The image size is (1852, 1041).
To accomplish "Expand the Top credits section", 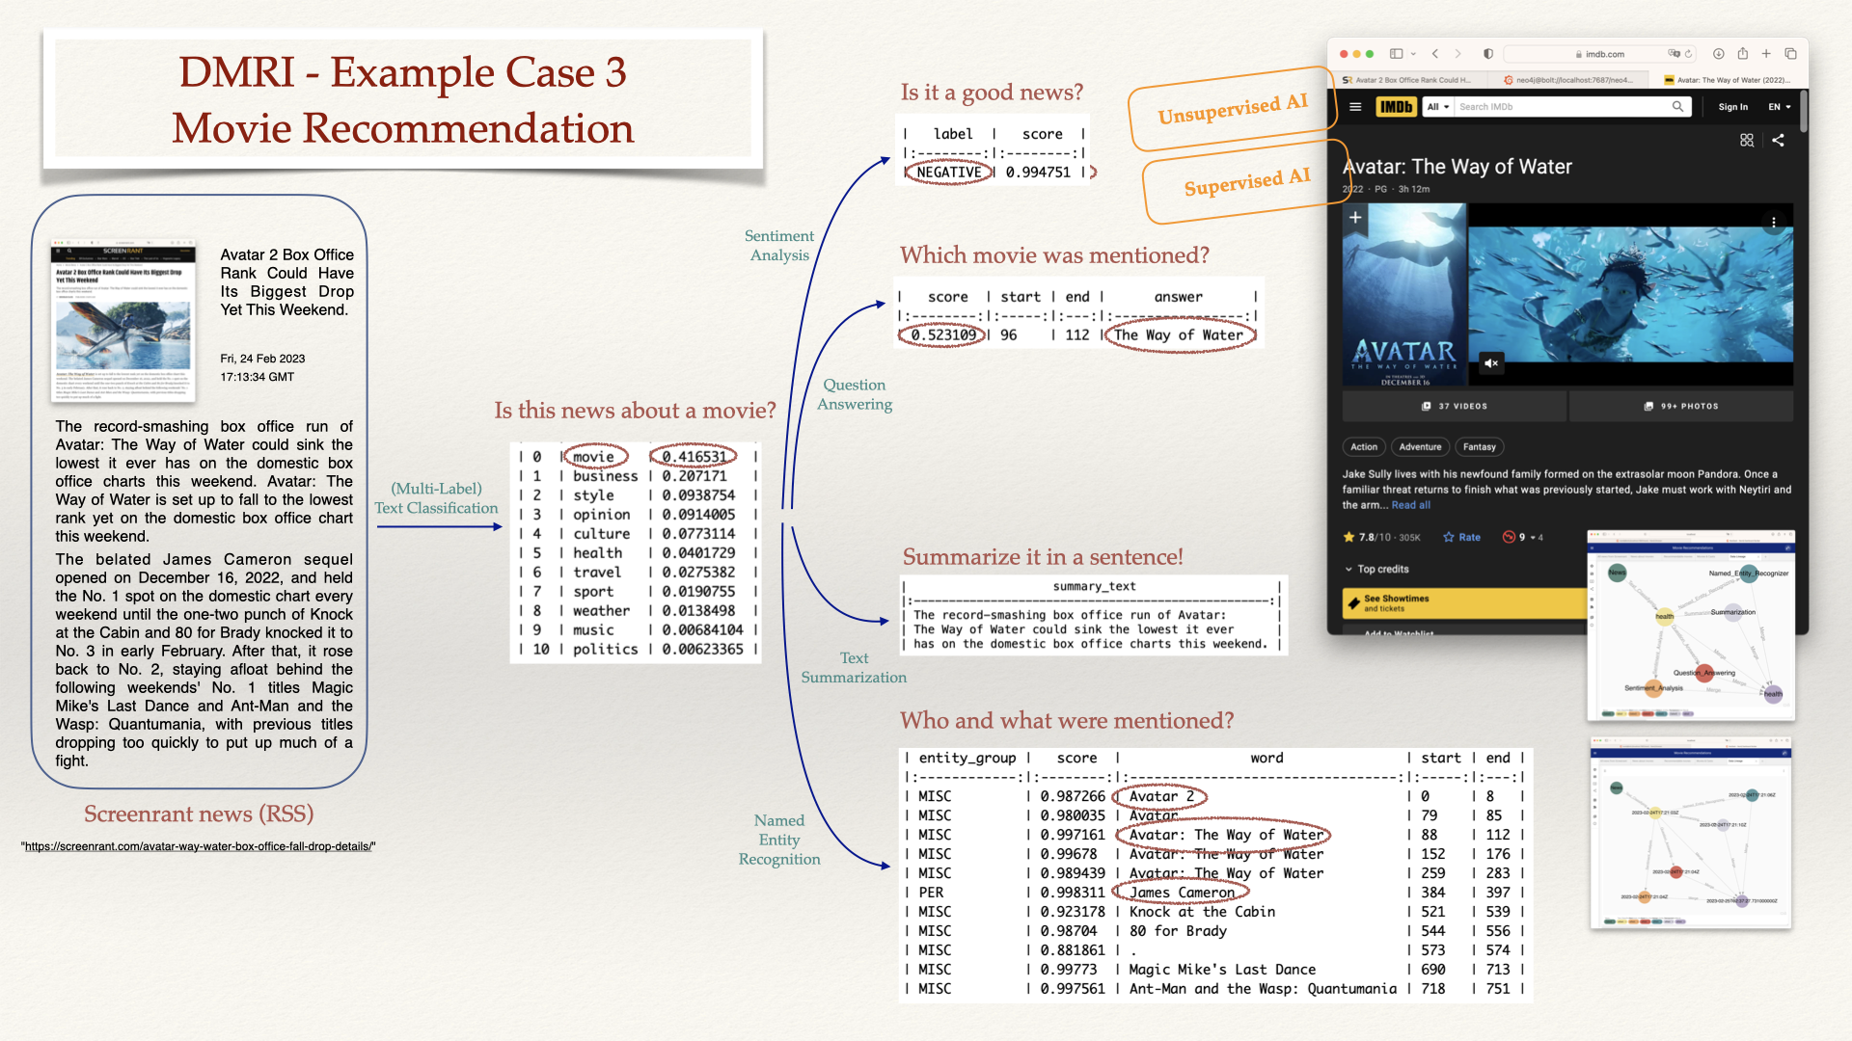I will [x=1377, y=569].
